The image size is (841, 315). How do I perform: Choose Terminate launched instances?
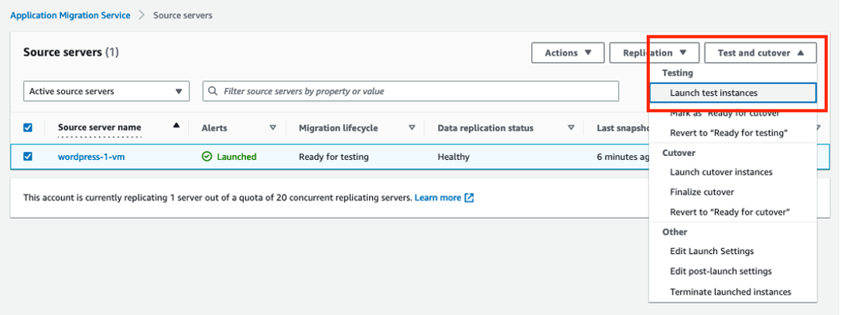pos(730,292)
